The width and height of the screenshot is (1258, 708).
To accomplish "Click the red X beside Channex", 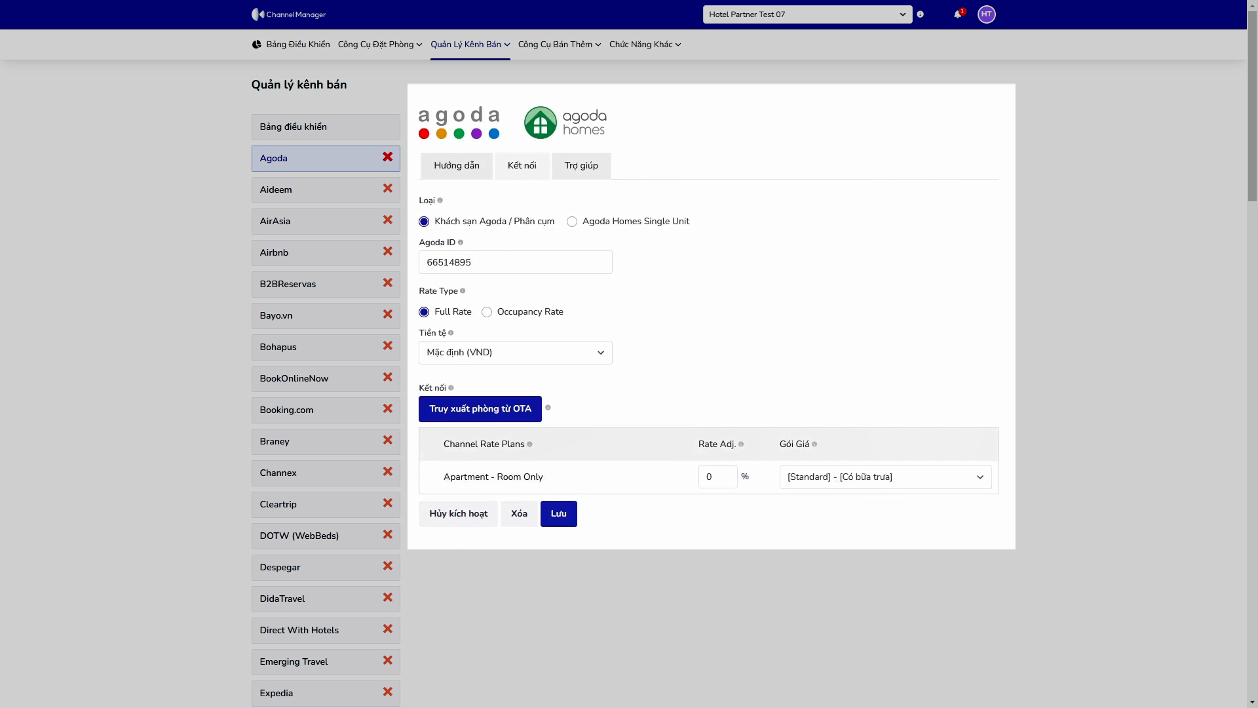I will click(x=388, y=472).
